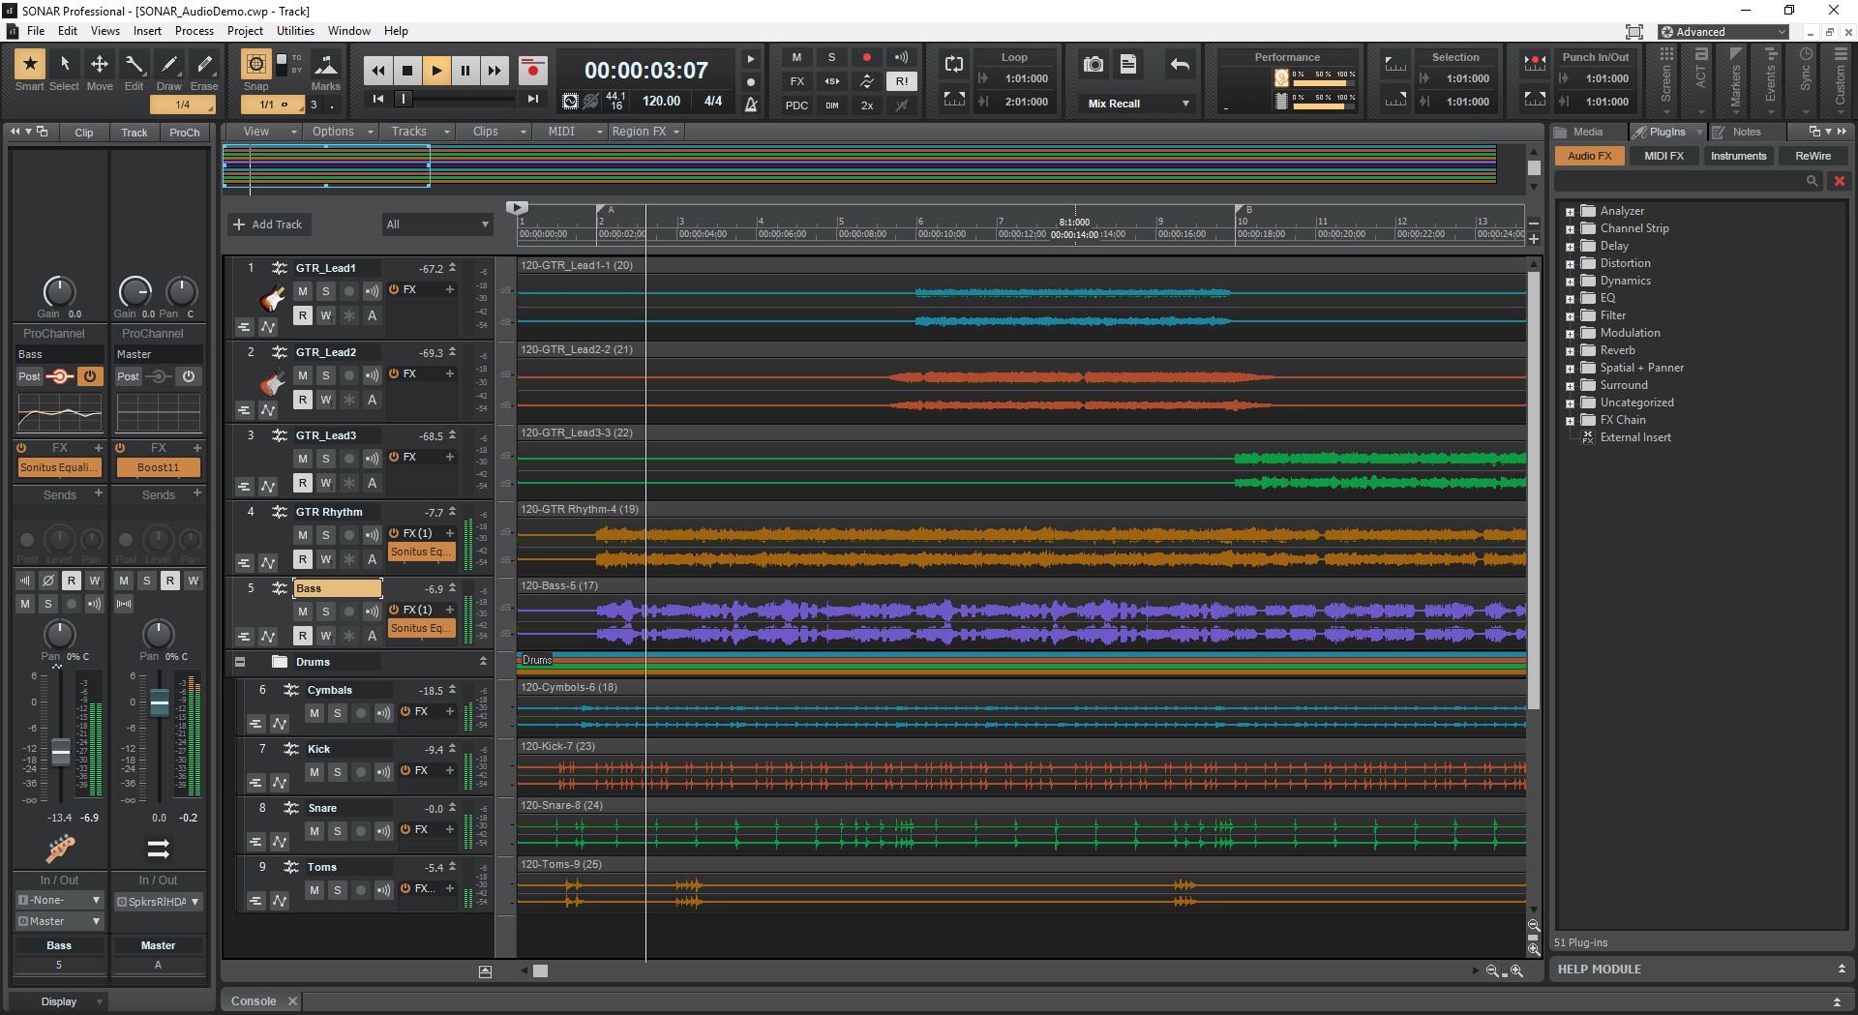Open the Boost11 effect on the Master
Image resolution: width=1858 pixels, height=1015 pixels.
tap(158, 467)
